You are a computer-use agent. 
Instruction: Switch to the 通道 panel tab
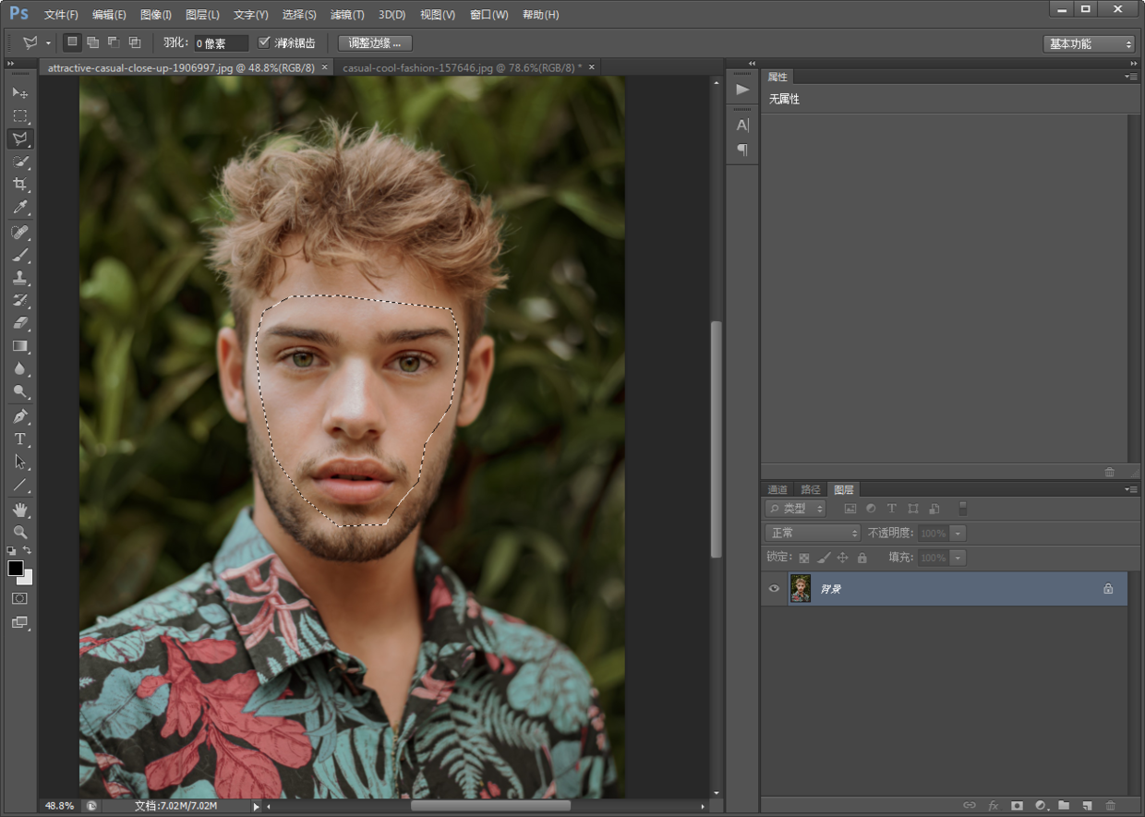click(777, 489)
